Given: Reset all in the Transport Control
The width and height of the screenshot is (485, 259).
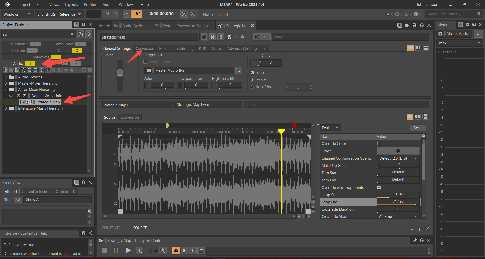Looking at the screenshot, I should [x=163, y=250].
